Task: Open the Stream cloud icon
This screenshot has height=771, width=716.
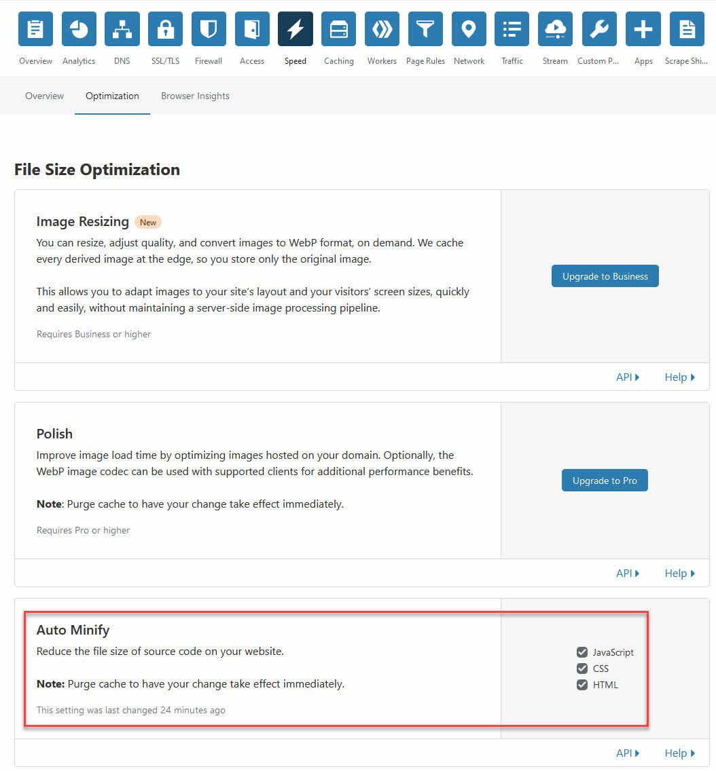Action: coord(555,29)
